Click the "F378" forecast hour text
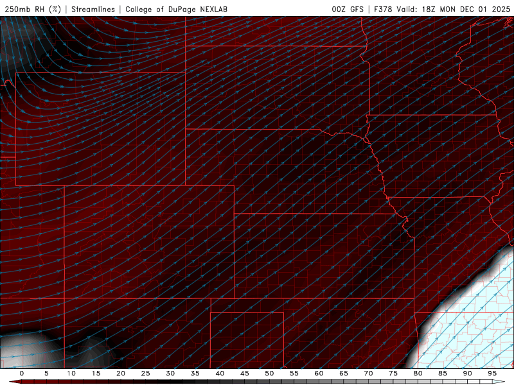 coord(383,9)
